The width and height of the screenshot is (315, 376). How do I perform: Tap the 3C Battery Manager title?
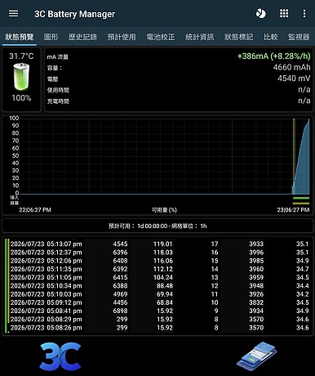pyautogui.click(x=74, y=14)
